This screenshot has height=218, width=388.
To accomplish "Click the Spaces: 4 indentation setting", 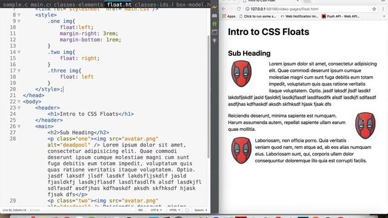I will click(x=201, y=210).
